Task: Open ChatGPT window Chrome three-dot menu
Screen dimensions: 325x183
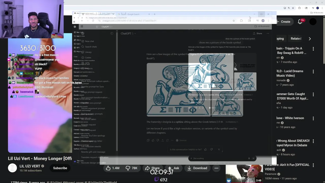Action: (x=268, y=21)
